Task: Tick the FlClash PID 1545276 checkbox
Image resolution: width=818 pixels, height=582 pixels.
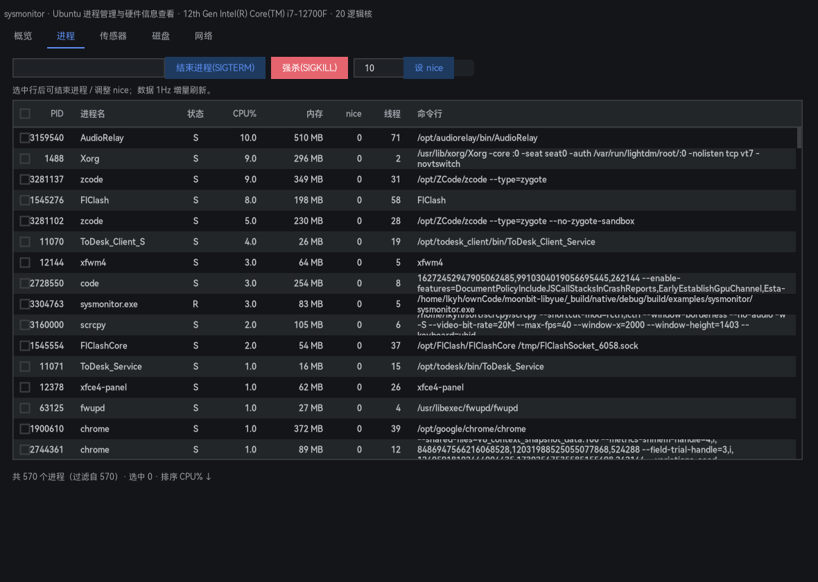Action: (x=24, y=200)
